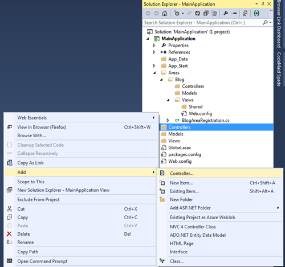The height and width of the screenshot is (267, 285).
Task: Open the search options dropdown arrow
Action: 270,22
